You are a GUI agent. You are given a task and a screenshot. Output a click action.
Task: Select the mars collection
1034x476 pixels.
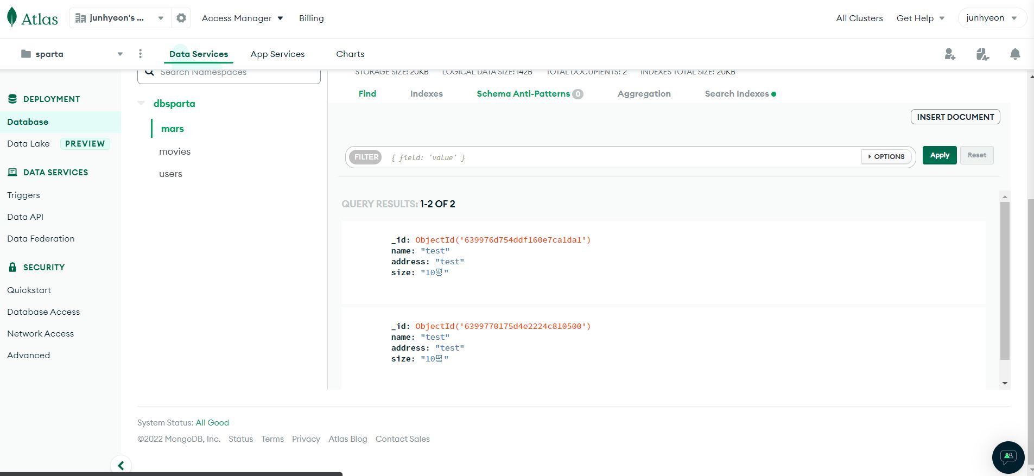tap(173, 129)
